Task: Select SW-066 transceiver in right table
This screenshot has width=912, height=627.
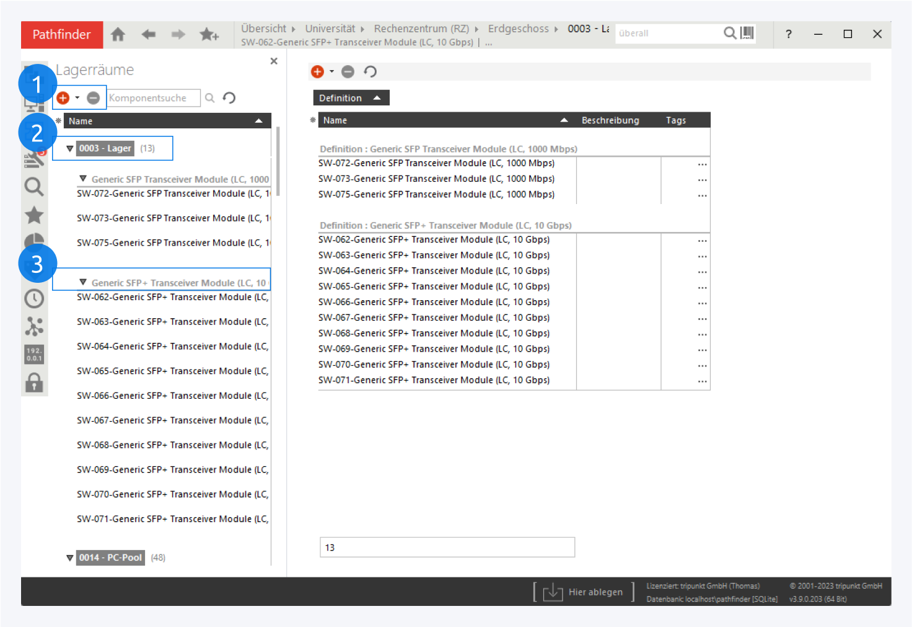Action: (434, 302)
